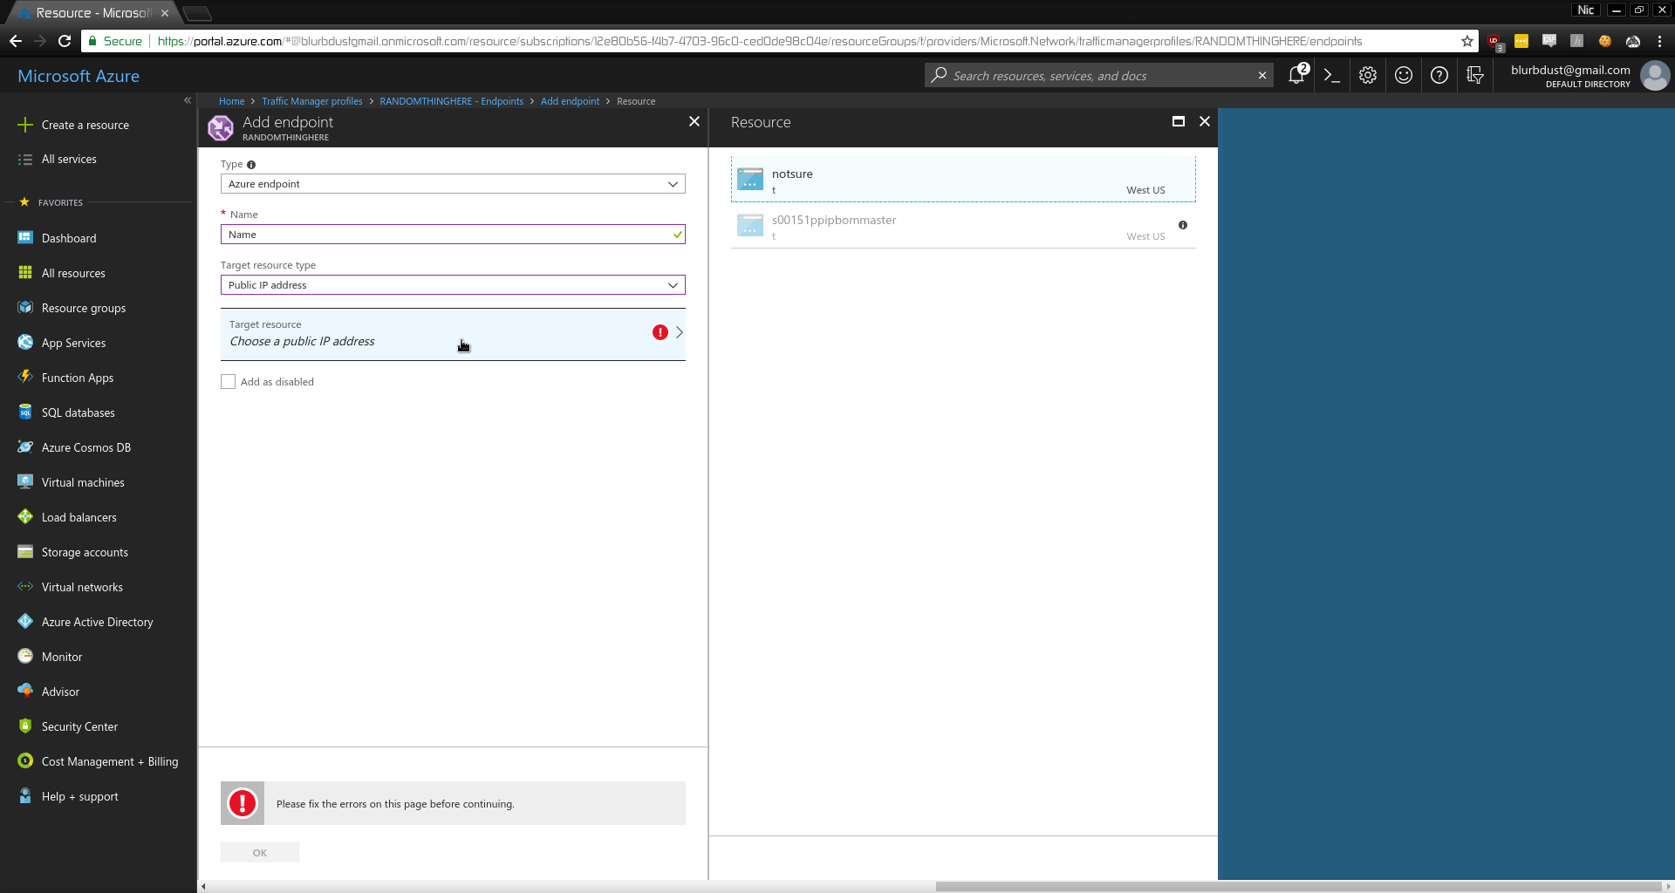1675x893 pixels.
Task: Open Virtual machines in the sidebar
Action: pyautogui.click(x=83, y=482)
